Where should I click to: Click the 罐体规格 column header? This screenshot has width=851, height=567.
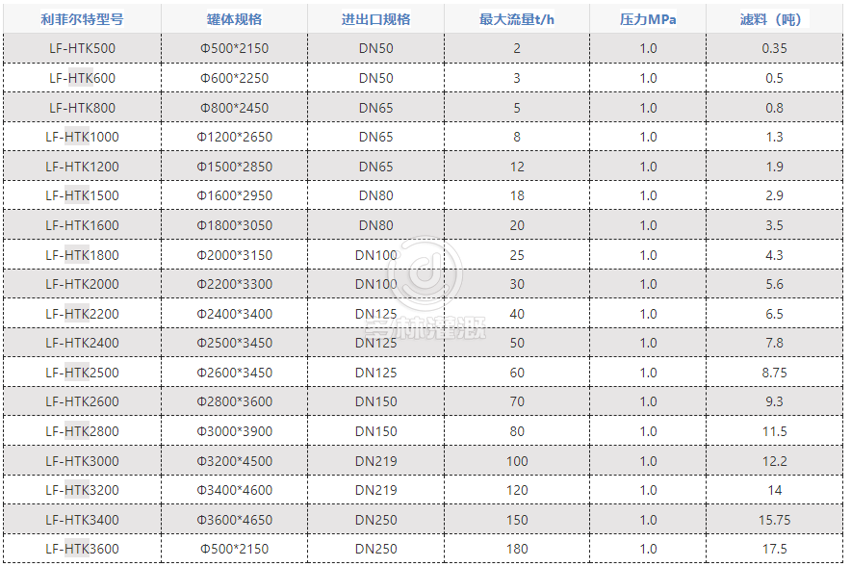click(235, 19)
